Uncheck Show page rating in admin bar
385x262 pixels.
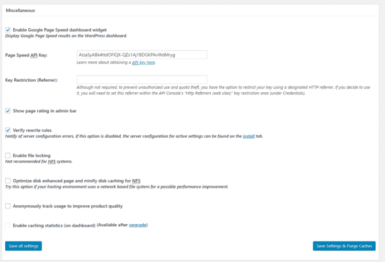(7, 111)
